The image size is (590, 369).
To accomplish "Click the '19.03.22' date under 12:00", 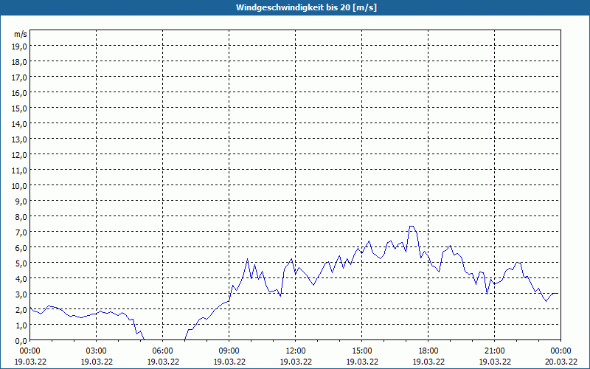I will pos(296,362).
